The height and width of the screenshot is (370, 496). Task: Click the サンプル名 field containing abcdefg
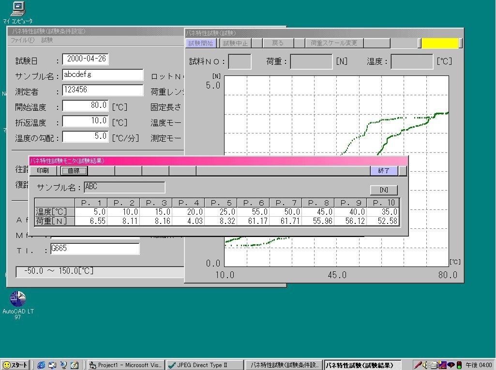[x=103, y=74]
